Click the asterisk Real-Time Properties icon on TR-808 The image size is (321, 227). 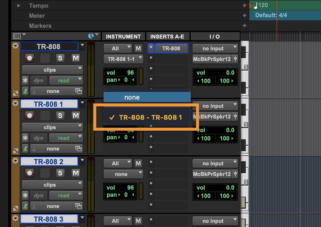pos(25,80)
